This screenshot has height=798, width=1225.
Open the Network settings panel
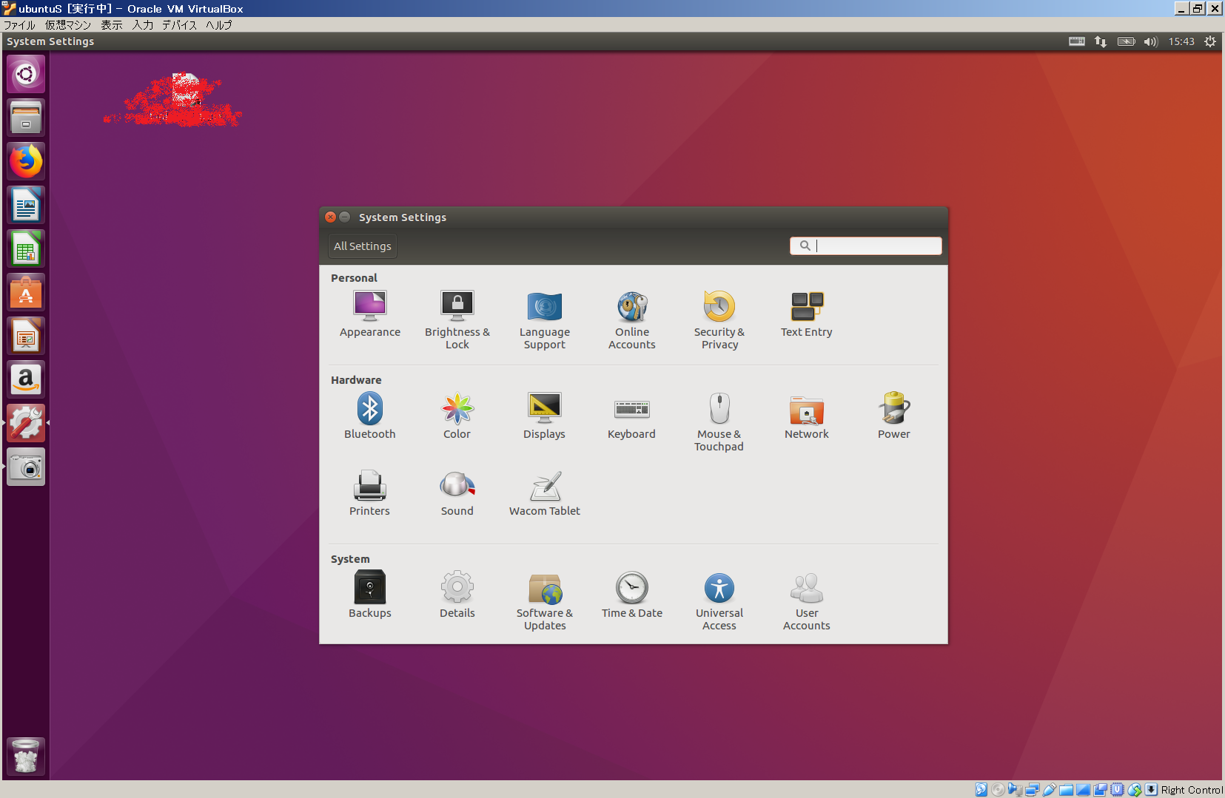(806, 416)
